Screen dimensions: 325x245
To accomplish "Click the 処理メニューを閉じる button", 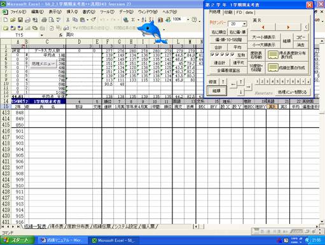I will coord(293,92).
